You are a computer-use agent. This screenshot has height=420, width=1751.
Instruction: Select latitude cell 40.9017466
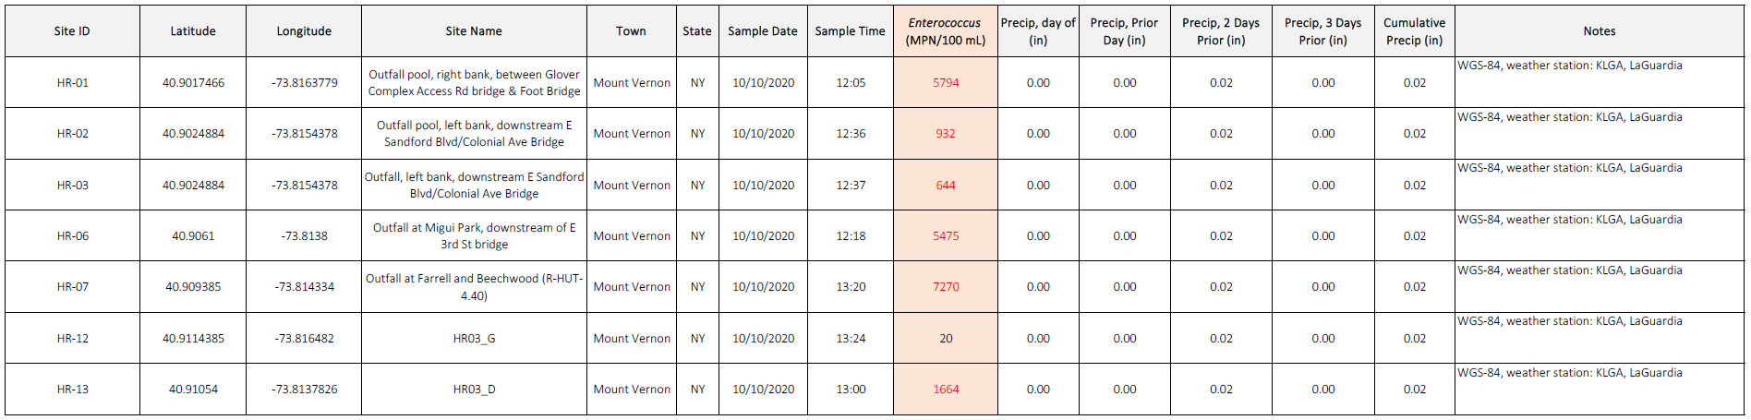193,83
